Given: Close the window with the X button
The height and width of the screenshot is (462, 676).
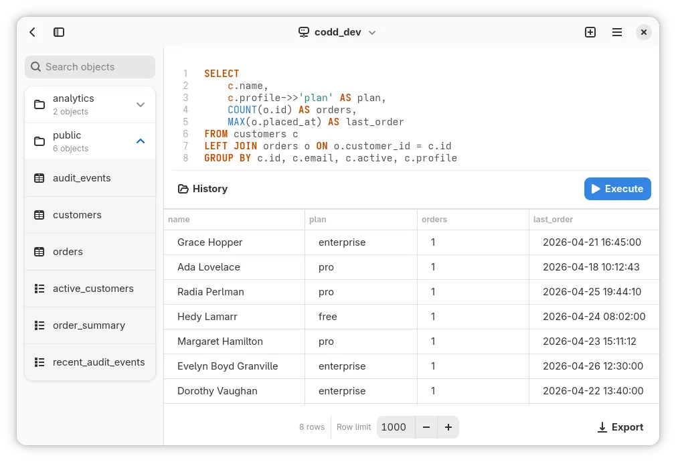Looking at the screenshot, I should tap(643, 32).
